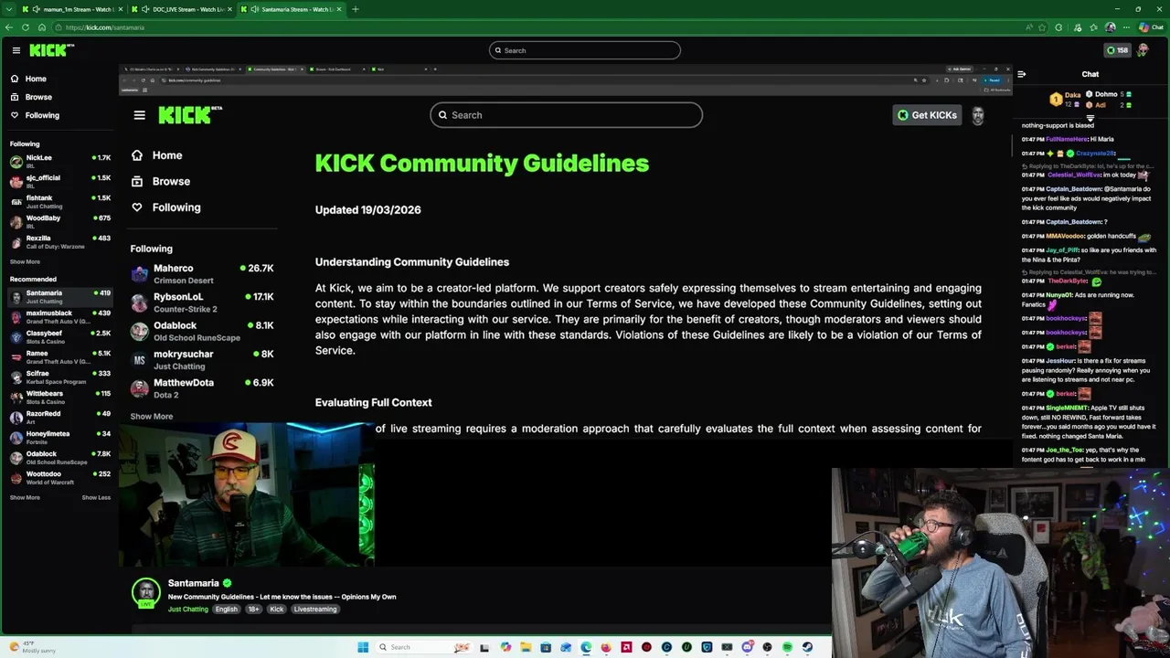Switch to DOC_LIVE Stream browser tab
The image size is (1170, 658).
pyautogui.click(x=183, y=9)
